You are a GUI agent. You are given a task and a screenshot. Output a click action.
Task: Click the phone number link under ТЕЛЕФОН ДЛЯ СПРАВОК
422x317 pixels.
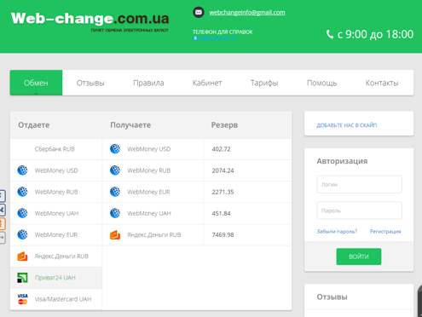[218, 38]
